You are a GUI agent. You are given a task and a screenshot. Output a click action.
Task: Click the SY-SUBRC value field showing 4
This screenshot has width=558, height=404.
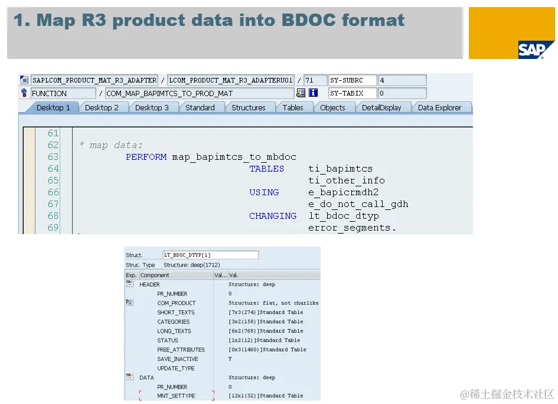(402, 80)
